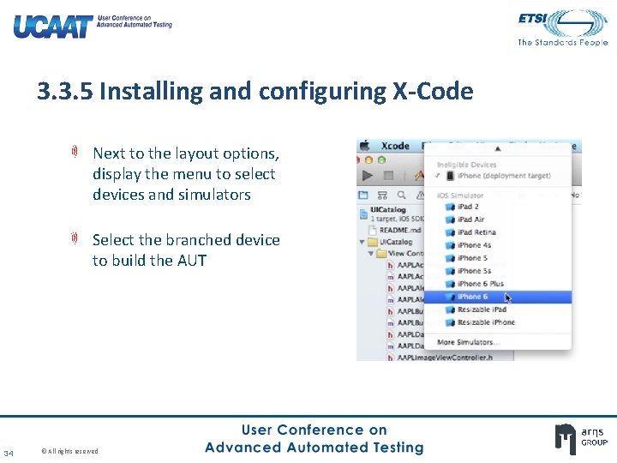This screenshot has width=617, height=463.
Task: Open the Xcode menu
Action: (x=395, y=146)
